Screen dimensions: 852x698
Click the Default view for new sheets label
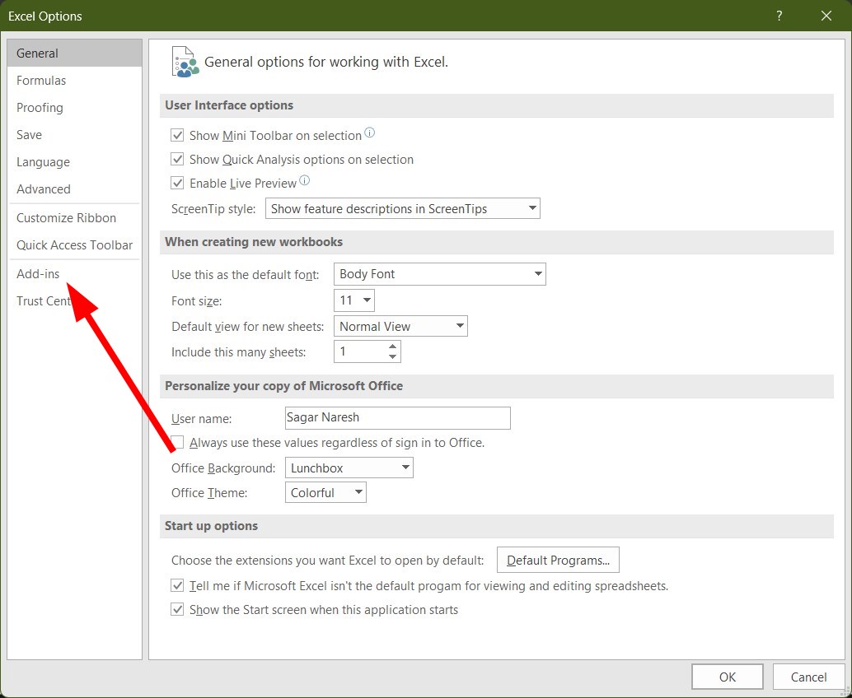pos(247,327)
